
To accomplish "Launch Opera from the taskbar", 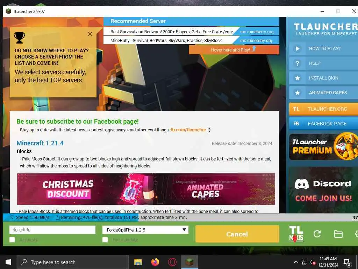I will click(172, 262).
